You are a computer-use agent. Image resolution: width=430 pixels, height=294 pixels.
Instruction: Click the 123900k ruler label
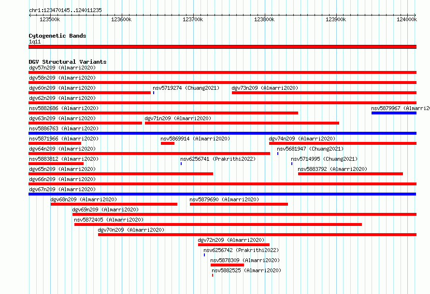(x=336, y=19)
